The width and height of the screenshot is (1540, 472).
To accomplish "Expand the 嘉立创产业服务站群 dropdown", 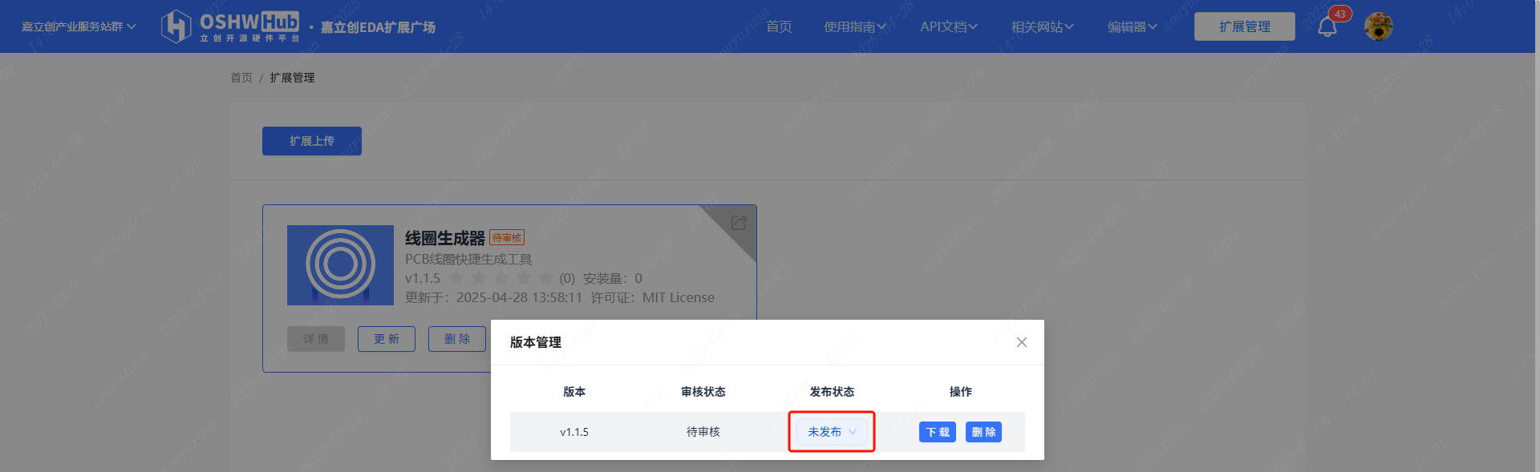I will point(79,26).
